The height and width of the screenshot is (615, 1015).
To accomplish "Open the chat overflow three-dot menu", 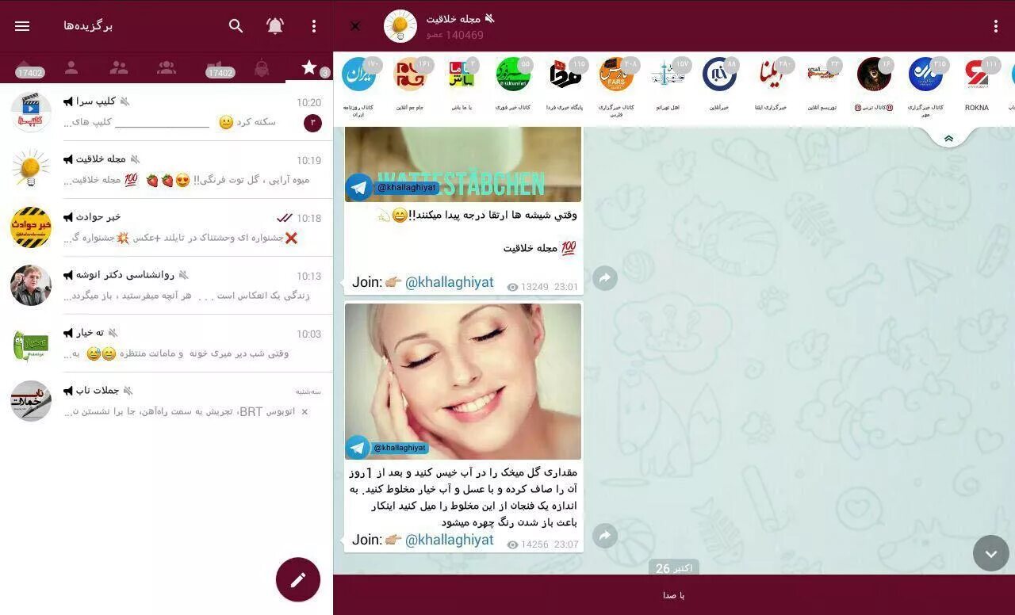I will click(996, 26).
